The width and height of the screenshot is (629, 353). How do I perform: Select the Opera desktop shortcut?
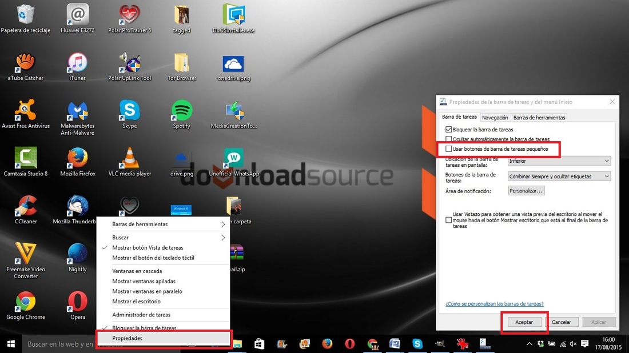tap(77, 306)
